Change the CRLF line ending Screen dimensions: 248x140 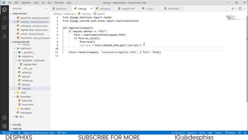coord(210,133)
